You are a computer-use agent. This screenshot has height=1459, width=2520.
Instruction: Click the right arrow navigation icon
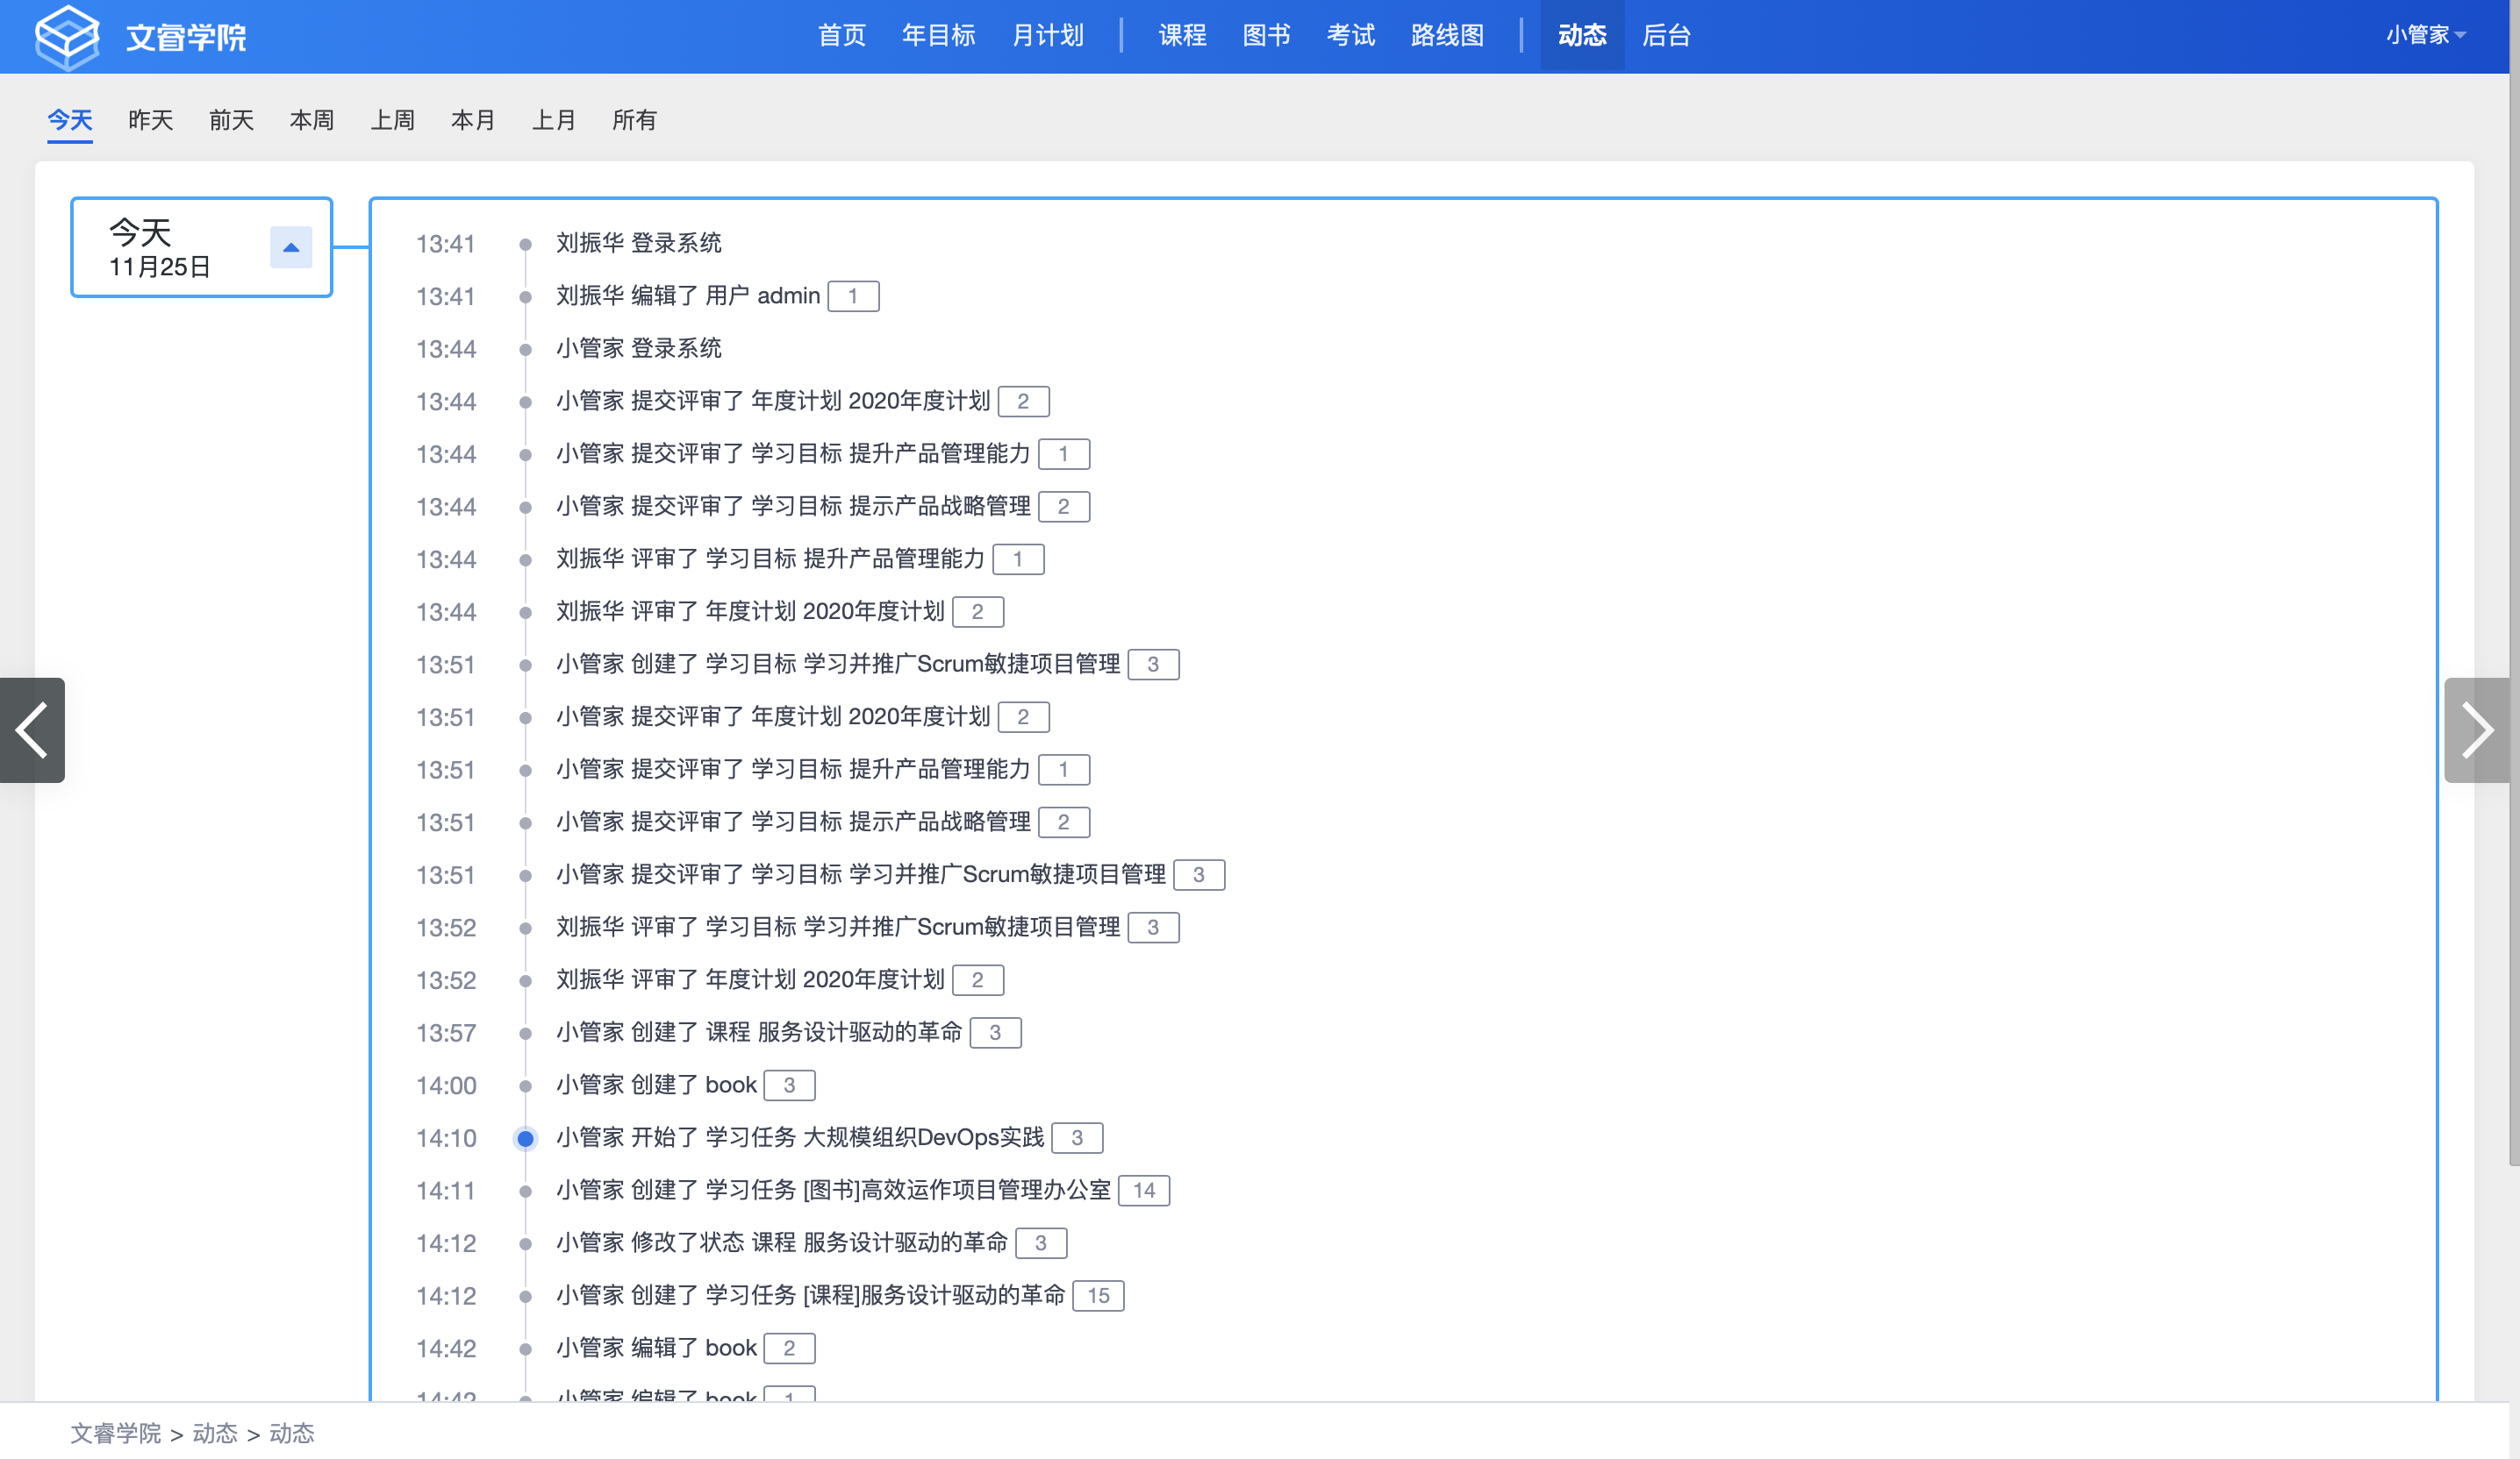pos(2476,730)
